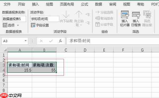
Task: Select row 6 header
Action: (x=4, y=80)
